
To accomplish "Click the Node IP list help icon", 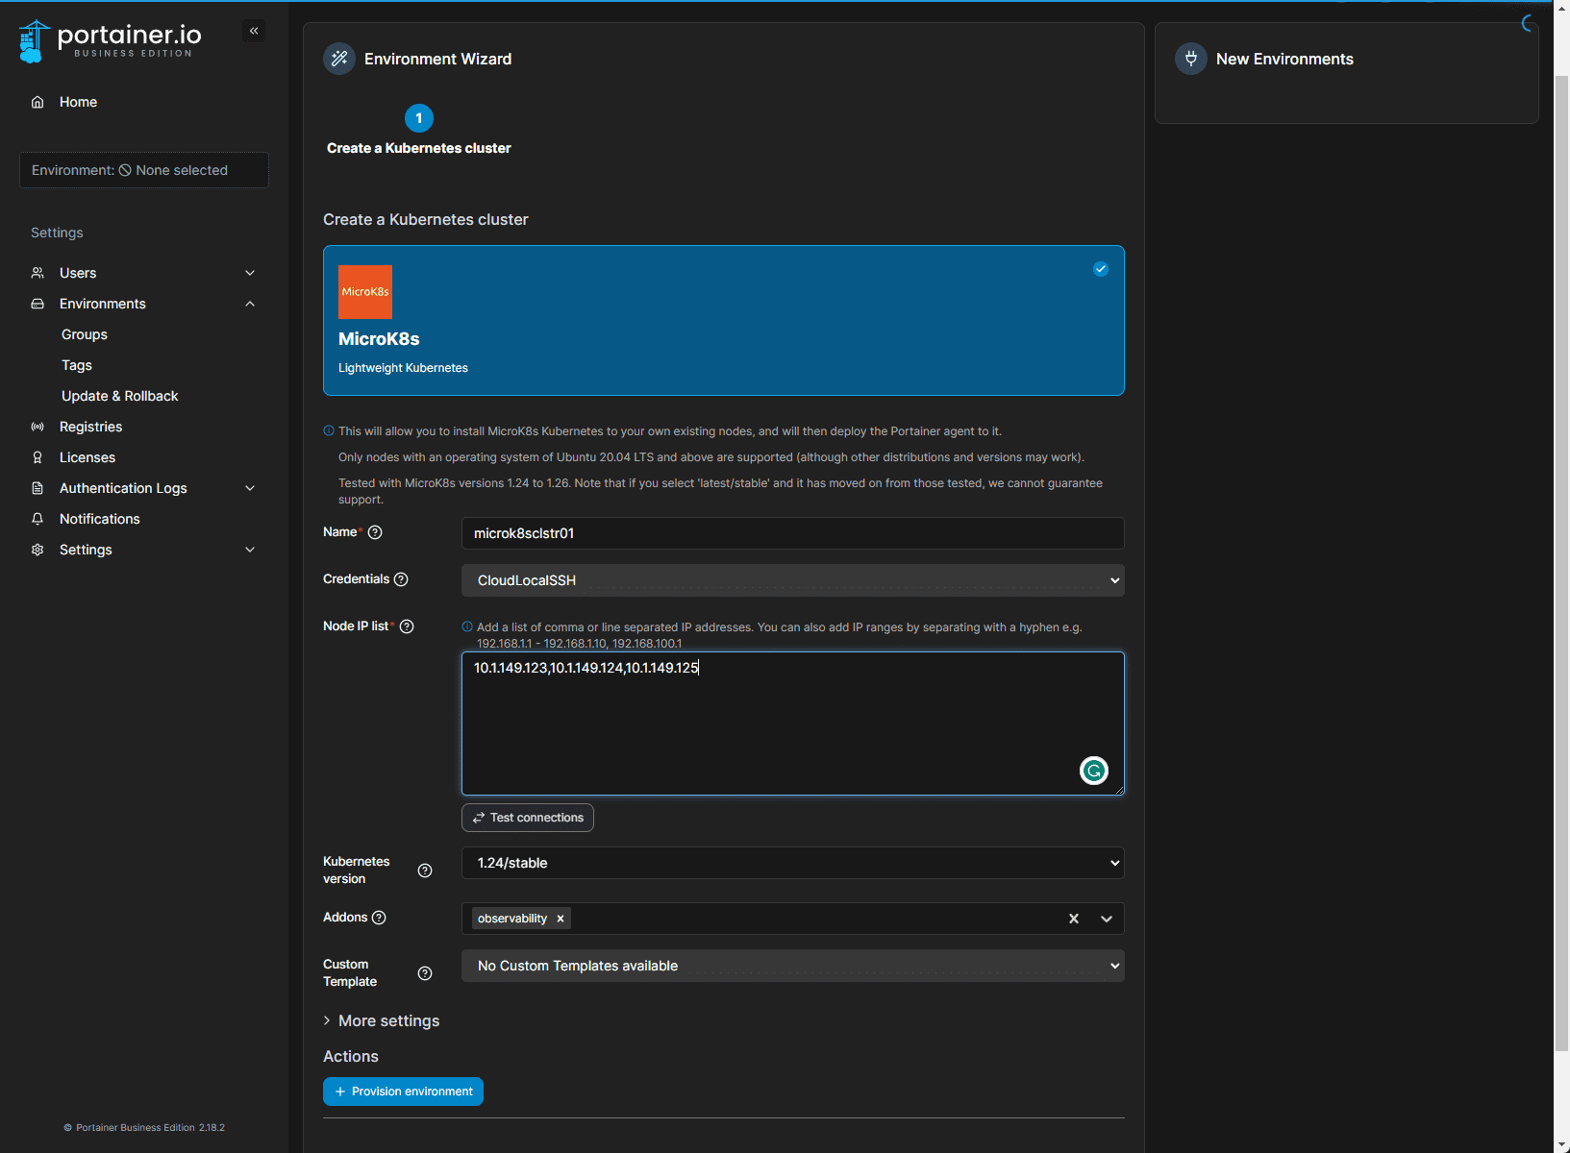I will pos(407,626).
